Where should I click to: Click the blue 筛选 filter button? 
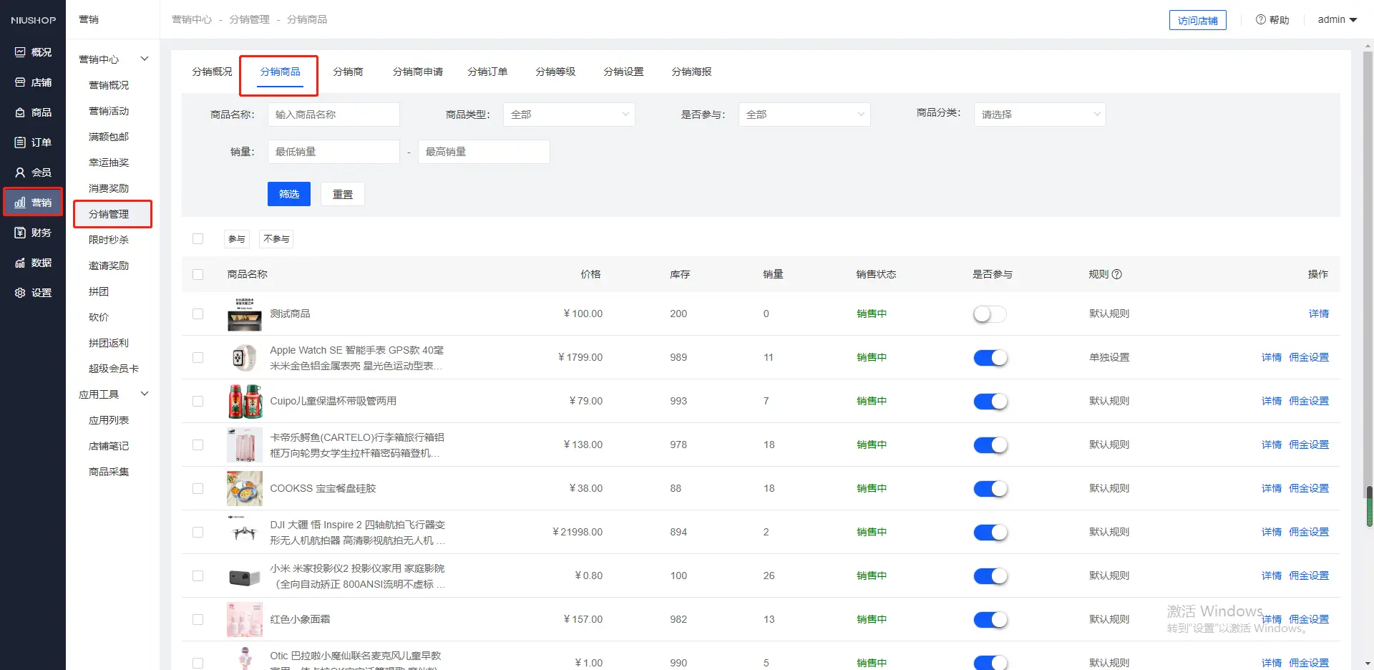[289, 194]
